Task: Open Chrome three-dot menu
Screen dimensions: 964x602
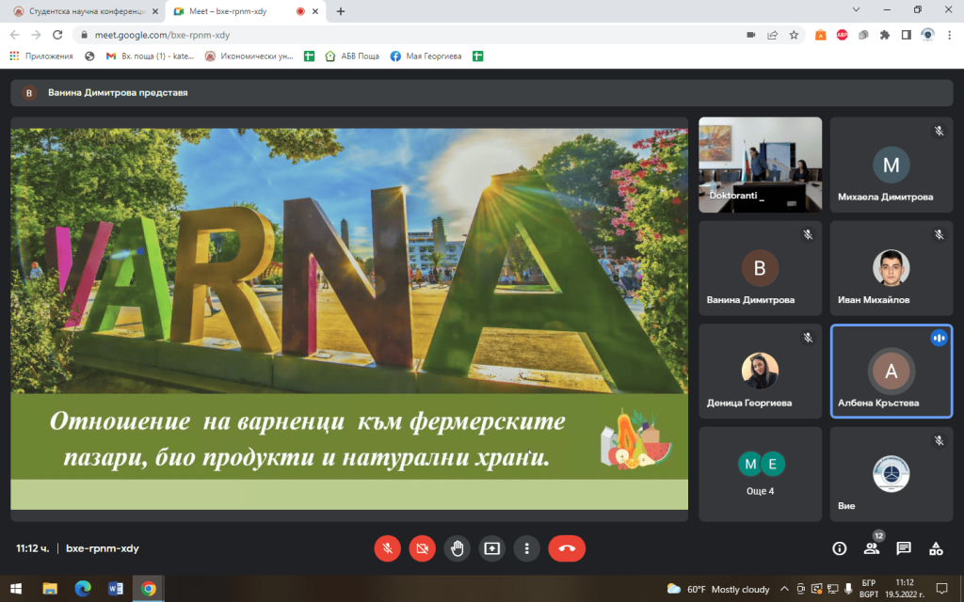Action: pyautogui.click(x=949, y=35)
